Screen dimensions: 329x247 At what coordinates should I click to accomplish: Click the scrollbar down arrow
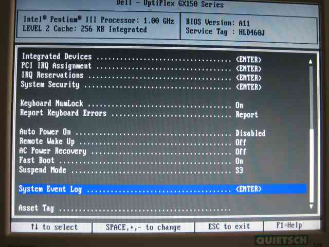pyautogui.click(x=310, y=206)
